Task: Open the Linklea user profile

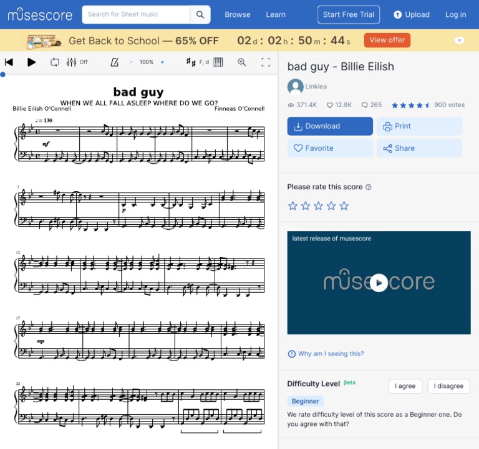Action: pyautogui.click(x=316, y=87)
